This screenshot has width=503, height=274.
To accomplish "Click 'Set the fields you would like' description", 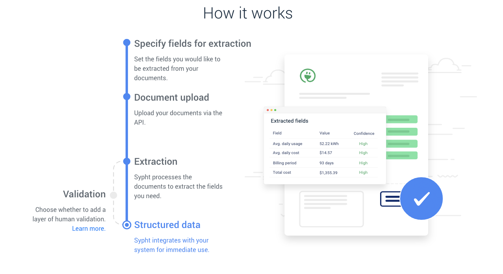I will 177,68.
